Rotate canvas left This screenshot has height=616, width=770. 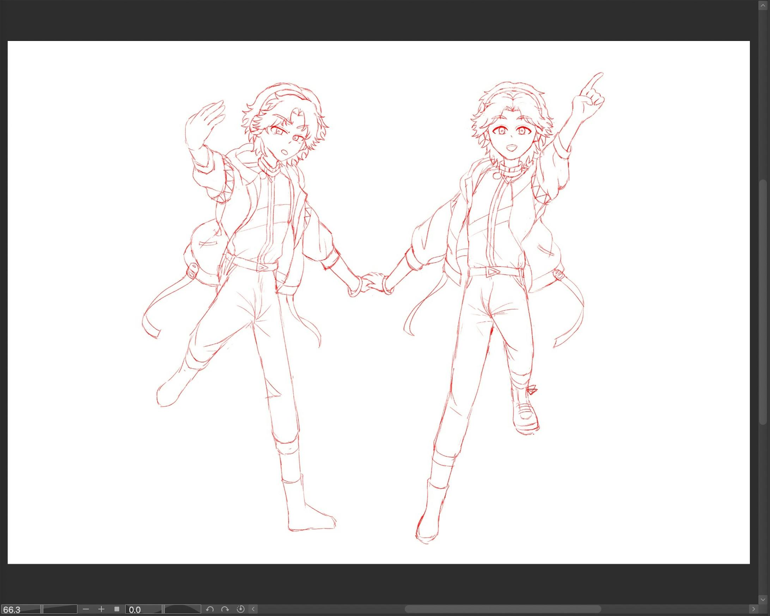210,609
